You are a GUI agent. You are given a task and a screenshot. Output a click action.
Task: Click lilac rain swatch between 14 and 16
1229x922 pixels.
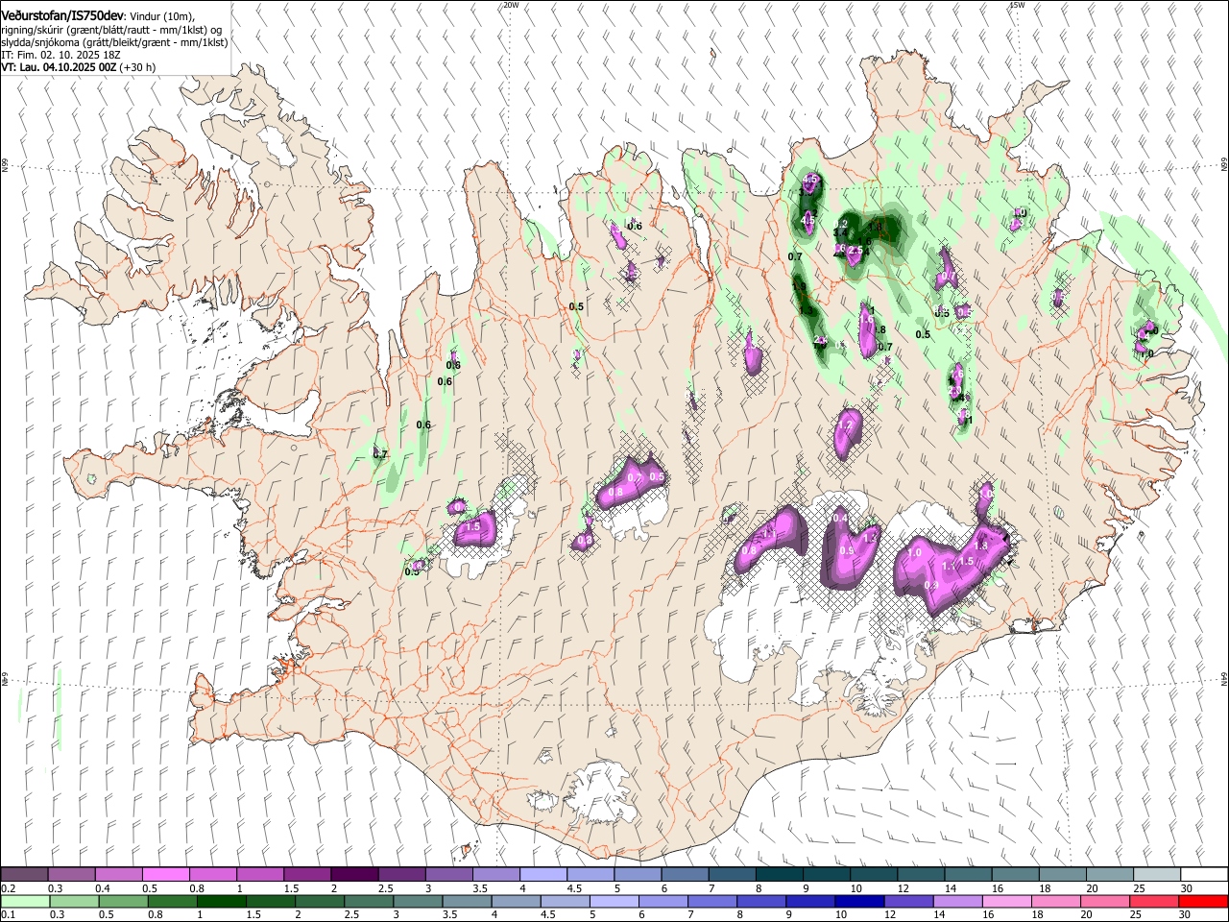click(959, 902)
